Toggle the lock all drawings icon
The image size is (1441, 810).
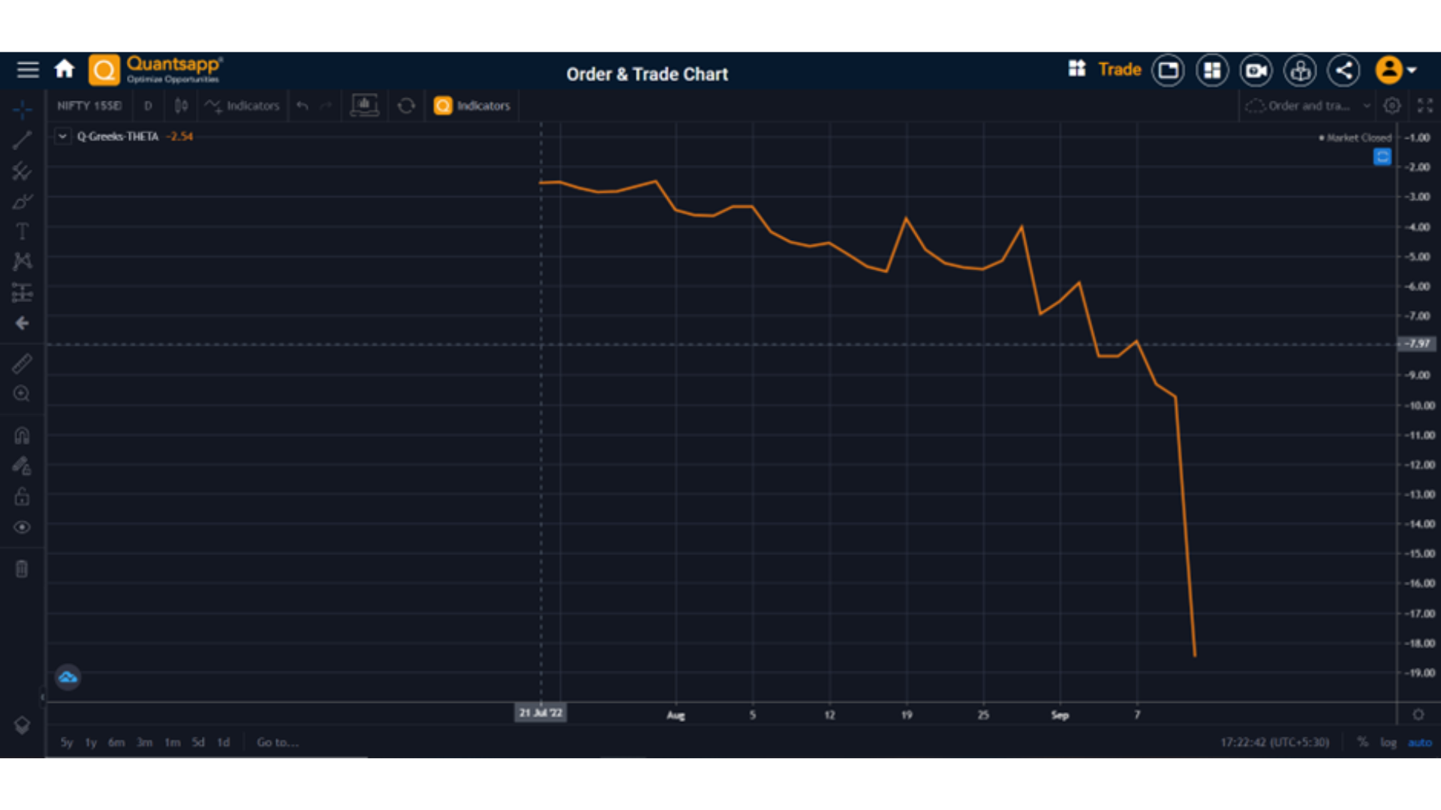(x=22, y=496)
